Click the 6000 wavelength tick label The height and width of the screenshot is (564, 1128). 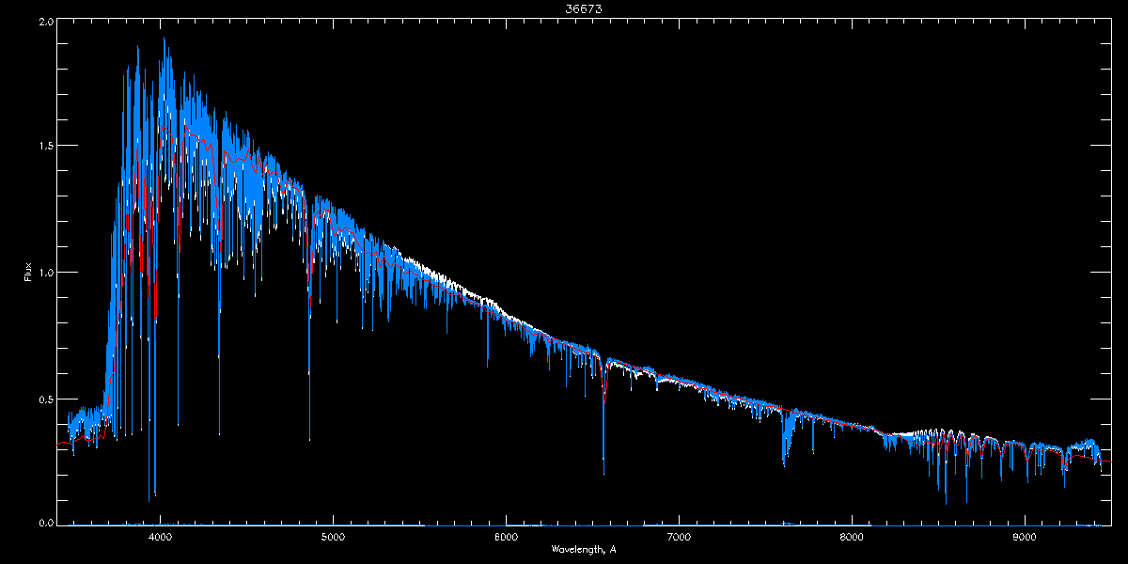click(x=507, y=537)
